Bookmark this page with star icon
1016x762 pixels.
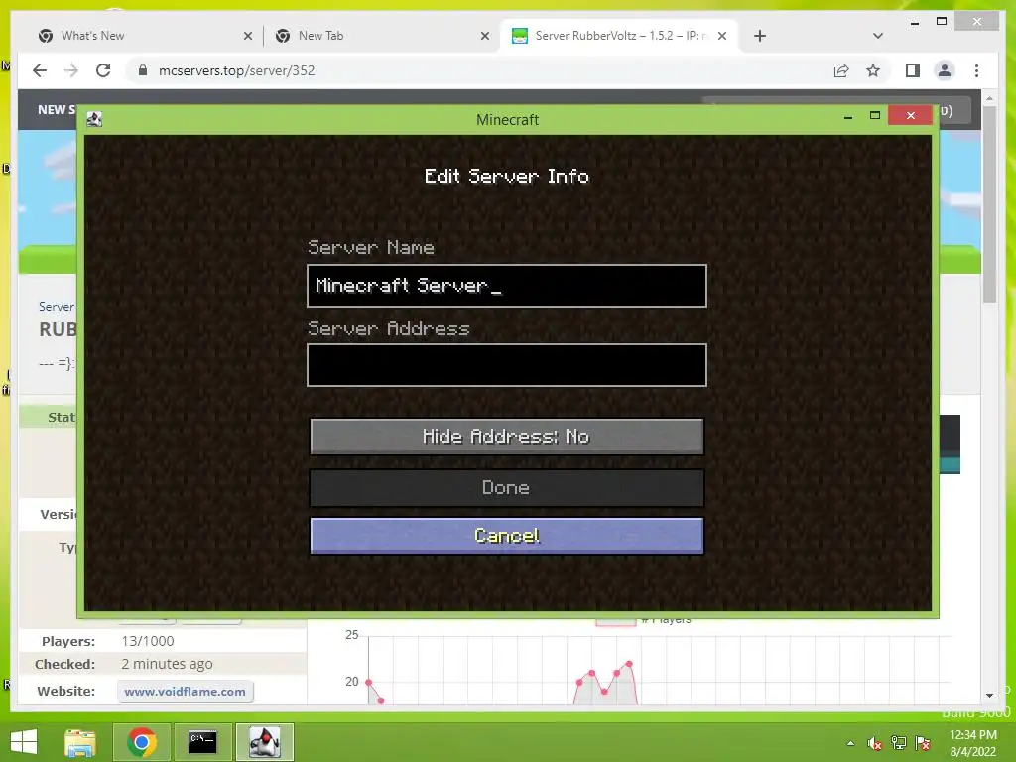pyautogui.click(x=873, y=70)
